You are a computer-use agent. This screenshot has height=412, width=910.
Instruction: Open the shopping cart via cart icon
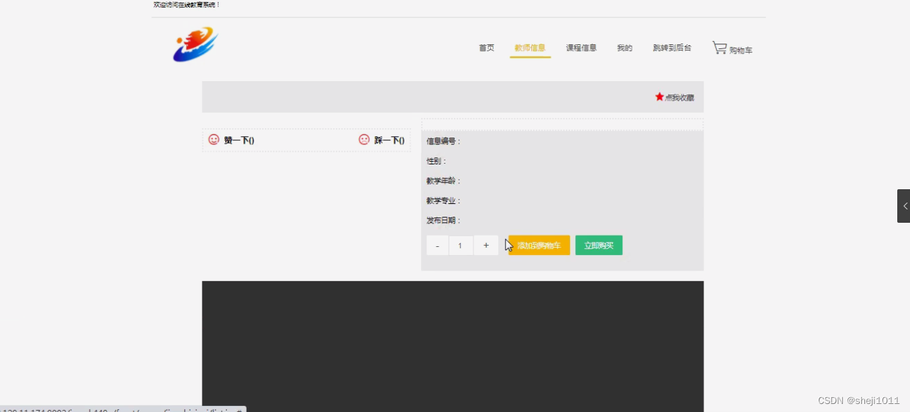tap(720, 47)
